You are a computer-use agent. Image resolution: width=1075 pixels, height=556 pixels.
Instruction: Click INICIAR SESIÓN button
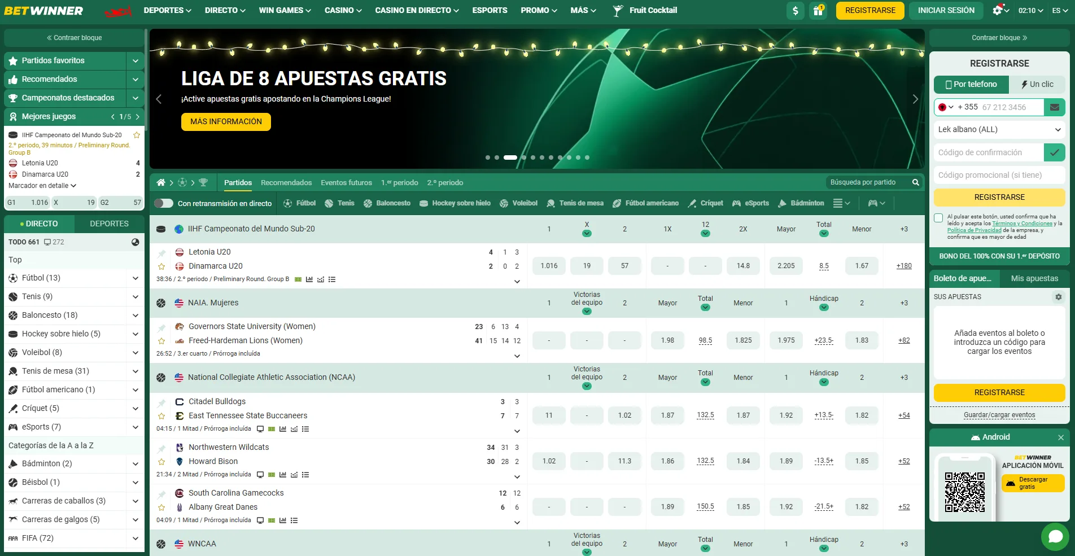[946, 11]
